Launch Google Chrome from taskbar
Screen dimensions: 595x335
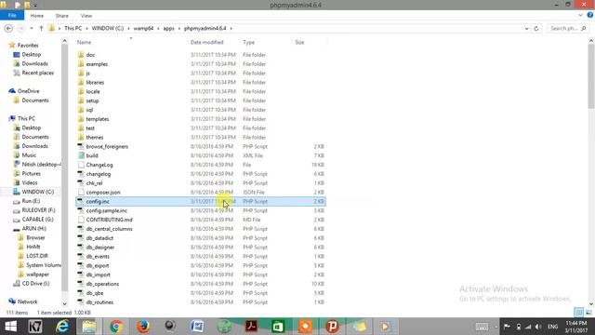pos(116,327)
